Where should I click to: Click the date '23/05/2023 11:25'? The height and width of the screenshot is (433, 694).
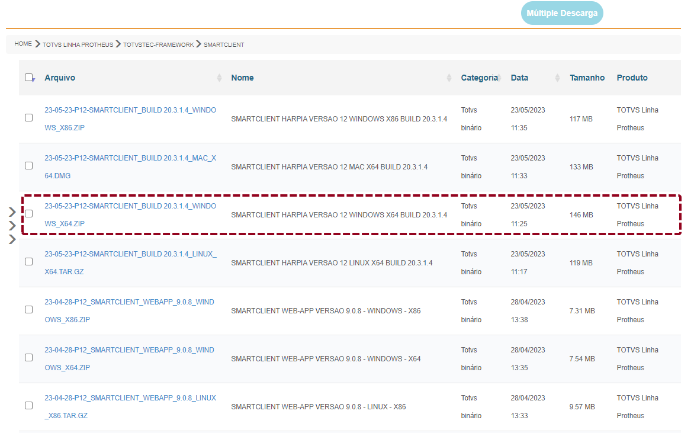pyautogui.click(x=528, y=215)
